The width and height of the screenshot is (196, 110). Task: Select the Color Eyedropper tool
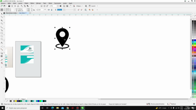pos(2,60)
